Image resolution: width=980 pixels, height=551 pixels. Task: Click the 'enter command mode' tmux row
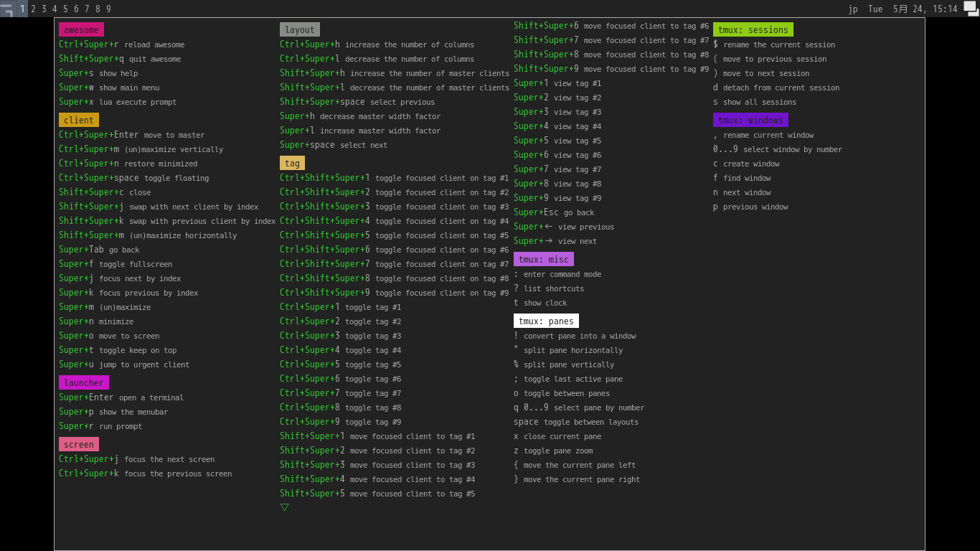tap(557, 274)
